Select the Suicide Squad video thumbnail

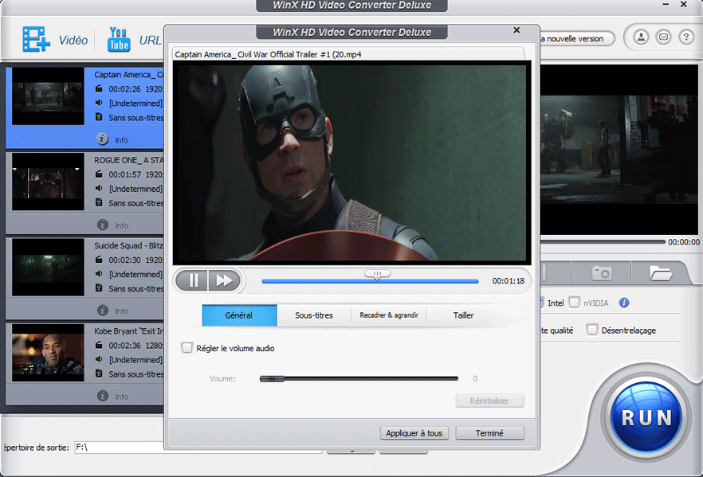point(48,267)
